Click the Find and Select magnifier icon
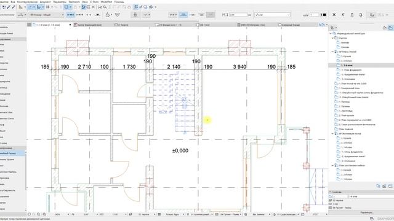 (105, 7)
